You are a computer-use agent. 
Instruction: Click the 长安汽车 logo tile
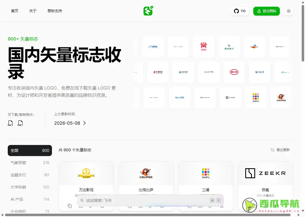pyautogui.click(x=260, y=72)
